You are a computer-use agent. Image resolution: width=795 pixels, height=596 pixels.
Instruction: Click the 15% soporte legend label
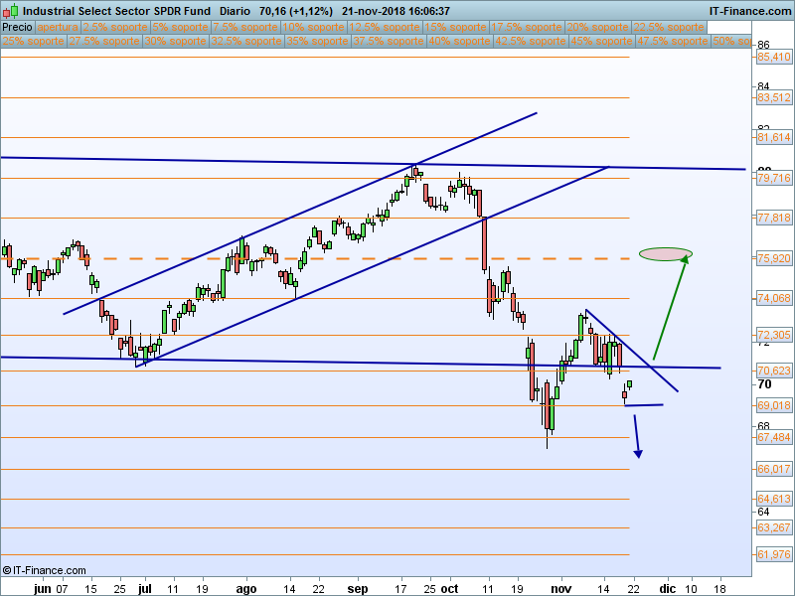coord(455,28)
